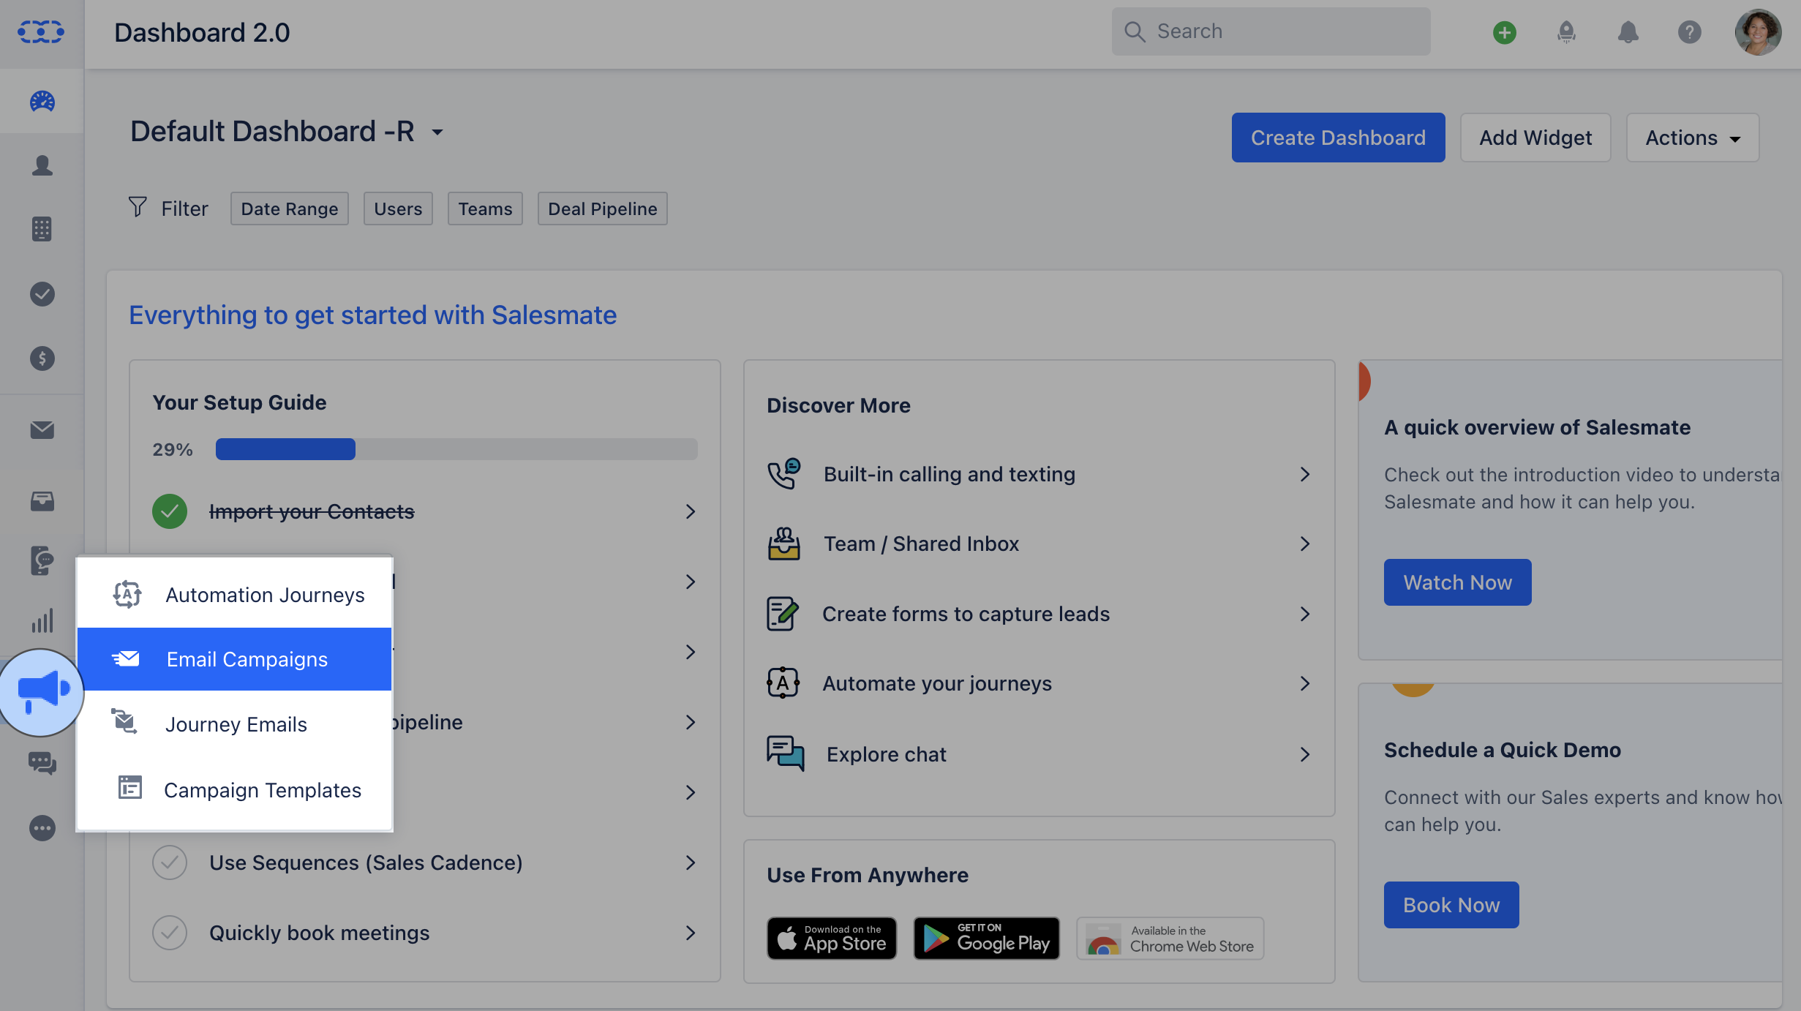Image resolution: width=1801 pixels, height=1011 pixels.
Task: Open the More options ellipsis icon in sidebar
Action: (42, 827)
